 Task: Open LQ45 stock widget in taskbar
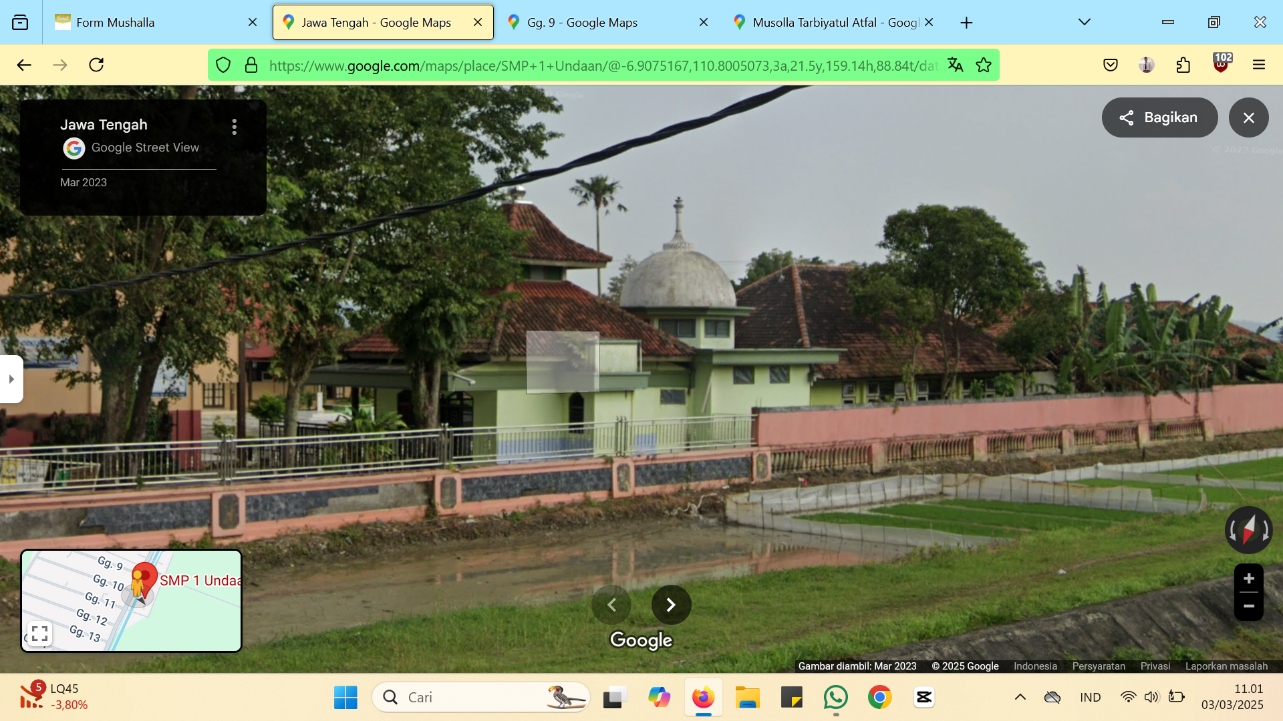click(x=53, y=696)
